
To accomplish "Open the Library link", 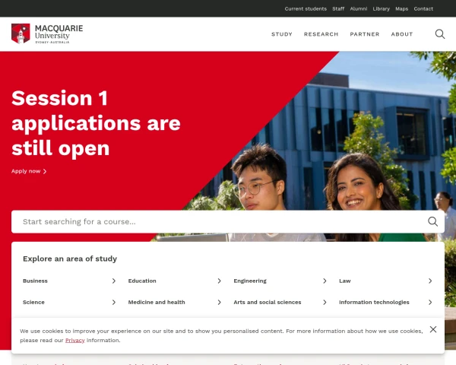I will (382, 8).
